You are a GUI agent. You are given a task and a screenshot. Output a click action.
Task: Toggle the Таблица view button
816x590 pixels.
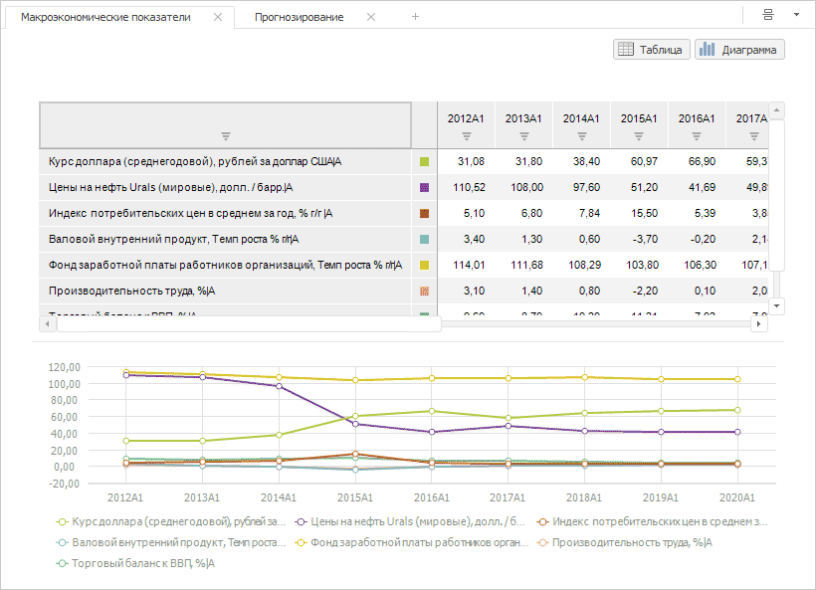651,49
